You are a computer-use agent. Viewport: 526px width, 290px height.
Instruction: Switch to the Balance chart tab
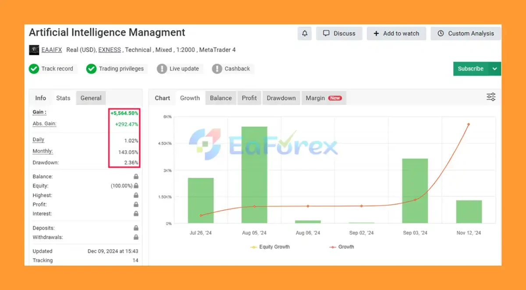tap(221, 98)
